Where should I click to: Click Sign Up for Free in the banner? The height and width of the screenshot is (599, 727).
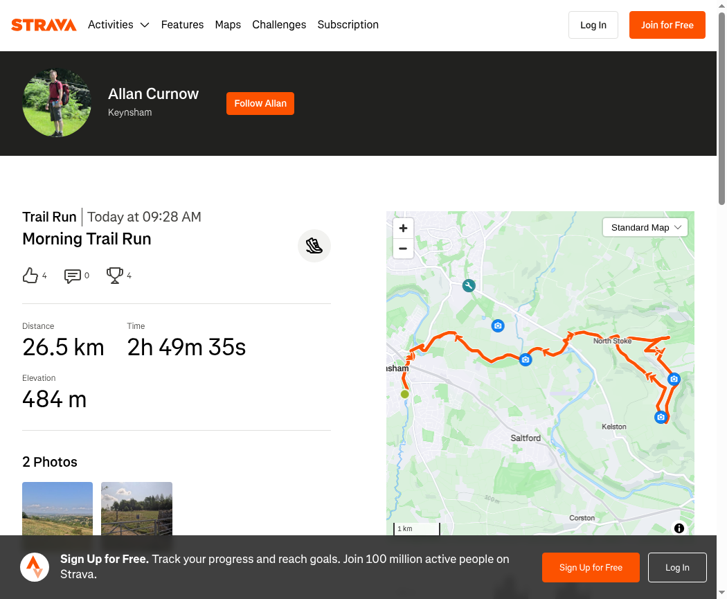(591, 567)
